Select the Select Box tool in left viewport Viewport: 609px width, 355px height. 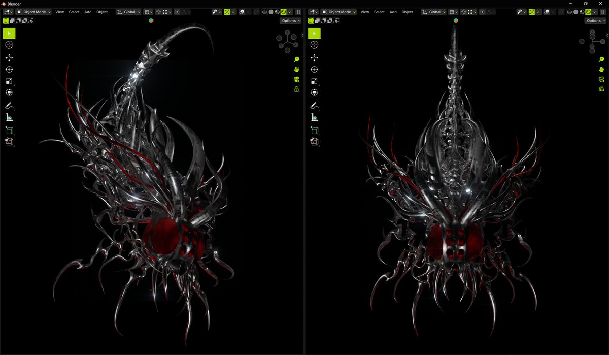(9, 34)
